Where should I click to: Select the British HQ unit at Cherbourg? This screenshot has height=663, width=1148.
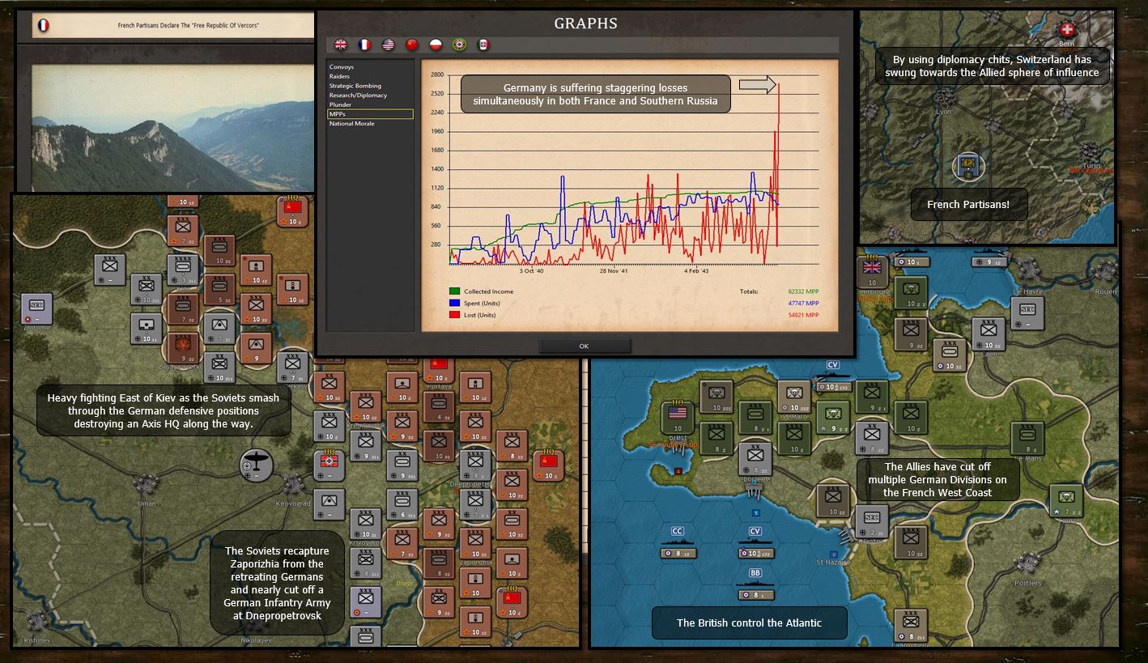pos(872,271)
